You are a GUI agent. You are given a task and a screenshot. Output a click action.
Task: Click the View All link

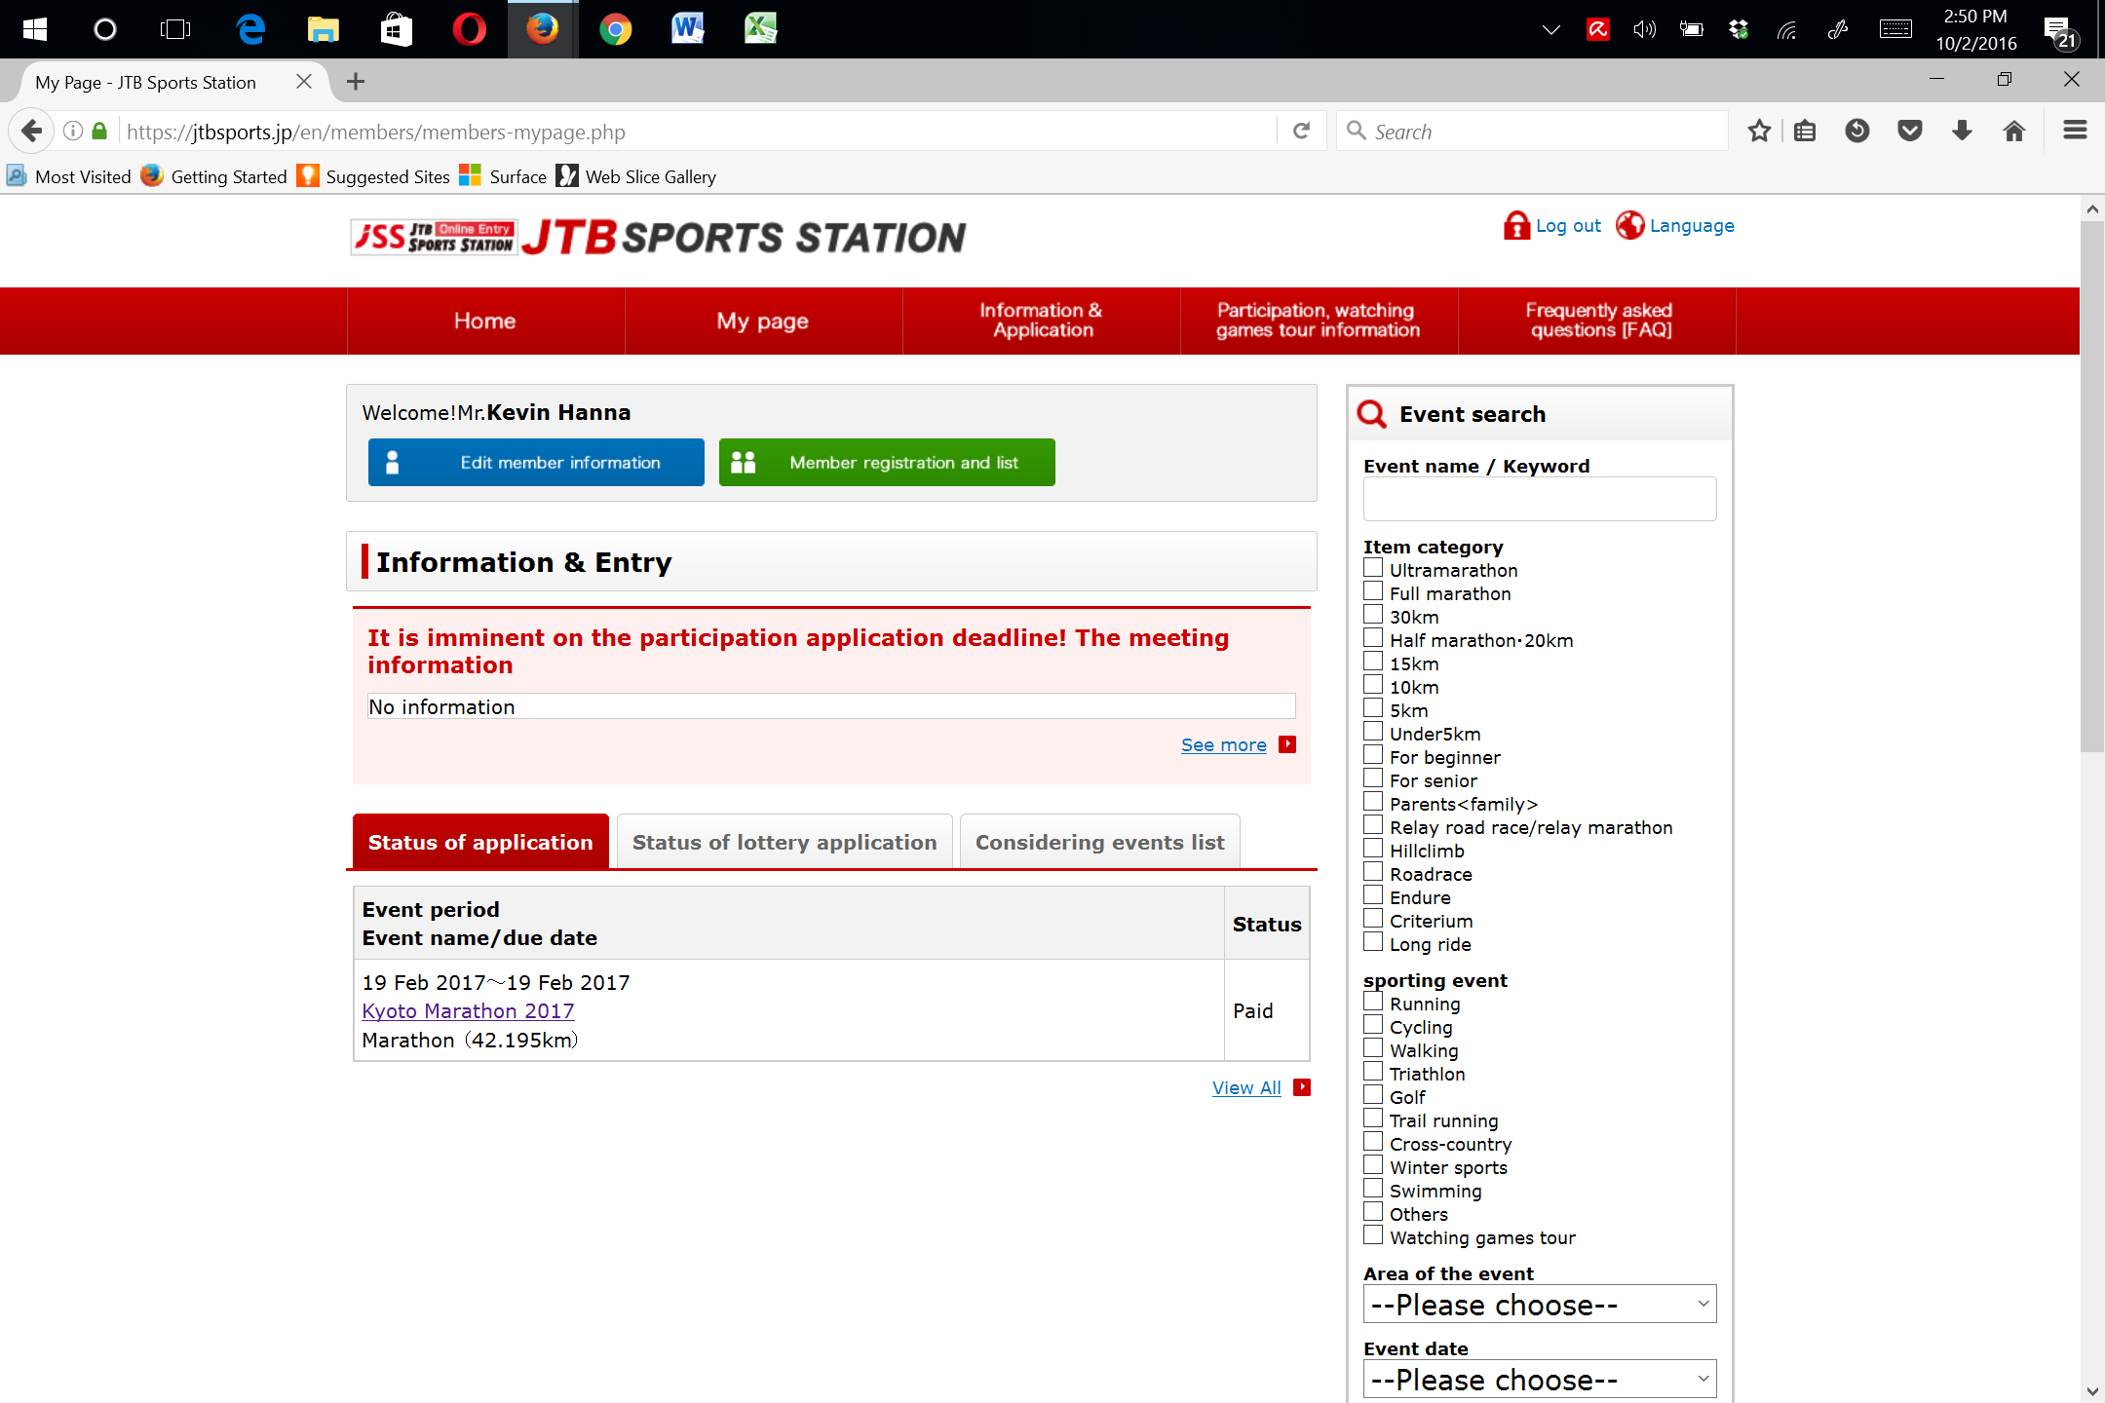click(x=1246, y=1088)
